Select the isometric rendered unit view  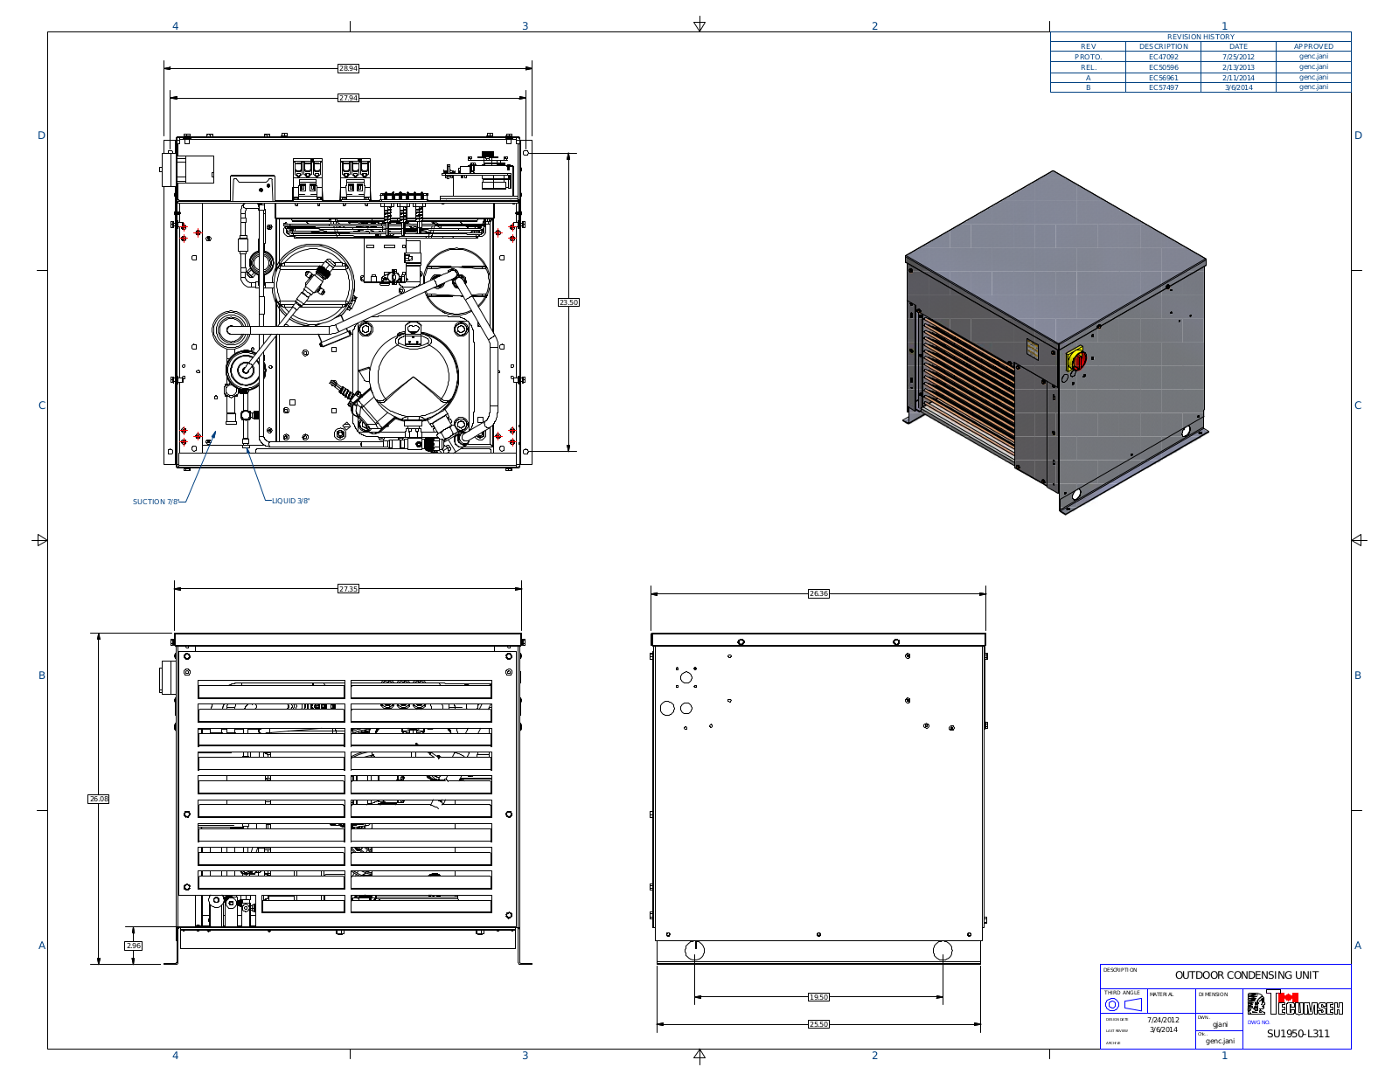coord(1055,342)
